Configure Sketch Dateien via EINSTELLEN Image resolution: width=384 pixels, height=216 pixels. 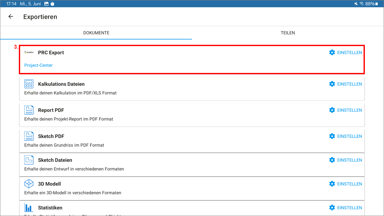[345, 160]
